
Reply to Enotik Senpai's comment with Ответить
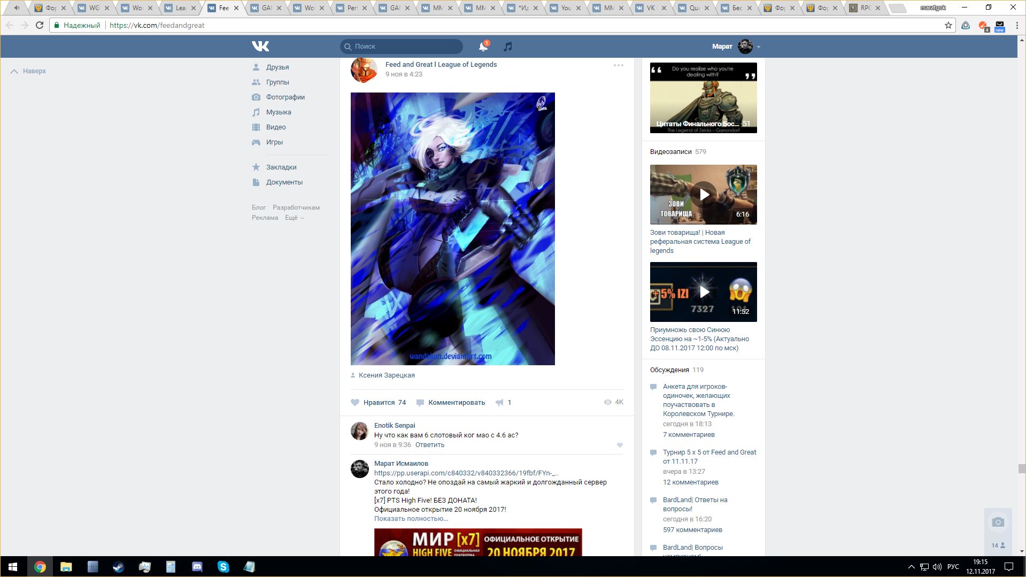click(430, 445)
